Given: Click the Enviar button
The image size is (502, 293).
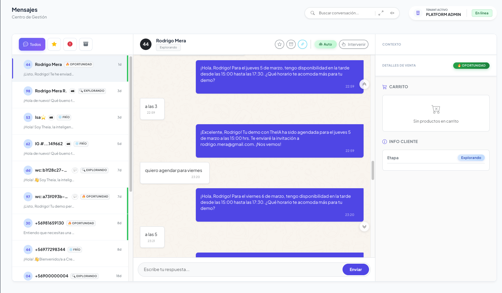Looking at the screenshot, I should pos(356,269).
